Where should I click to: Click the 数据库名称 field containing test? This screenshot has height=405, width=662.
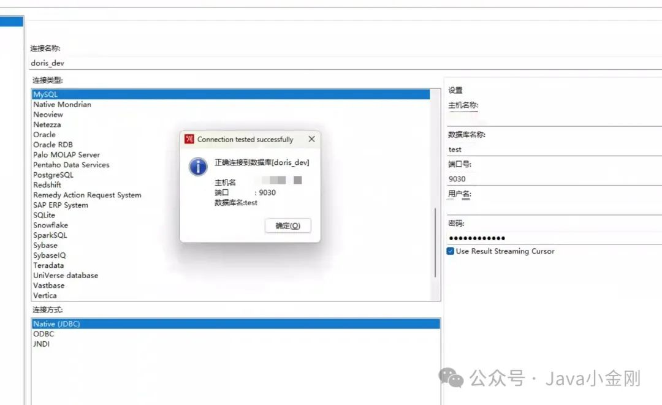click(554, 150)
